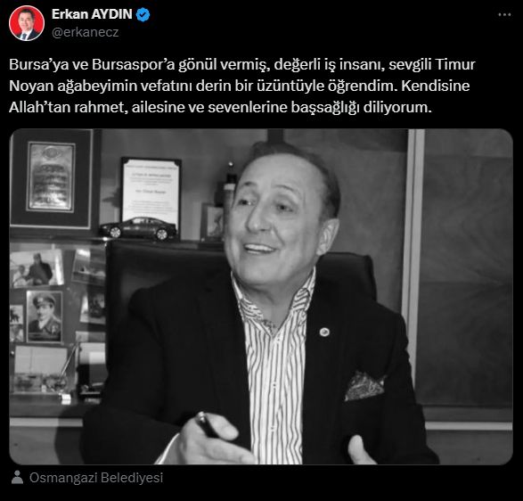Open the @erkanecz handle link
This screenshot has height=501, width=523.
85,32
